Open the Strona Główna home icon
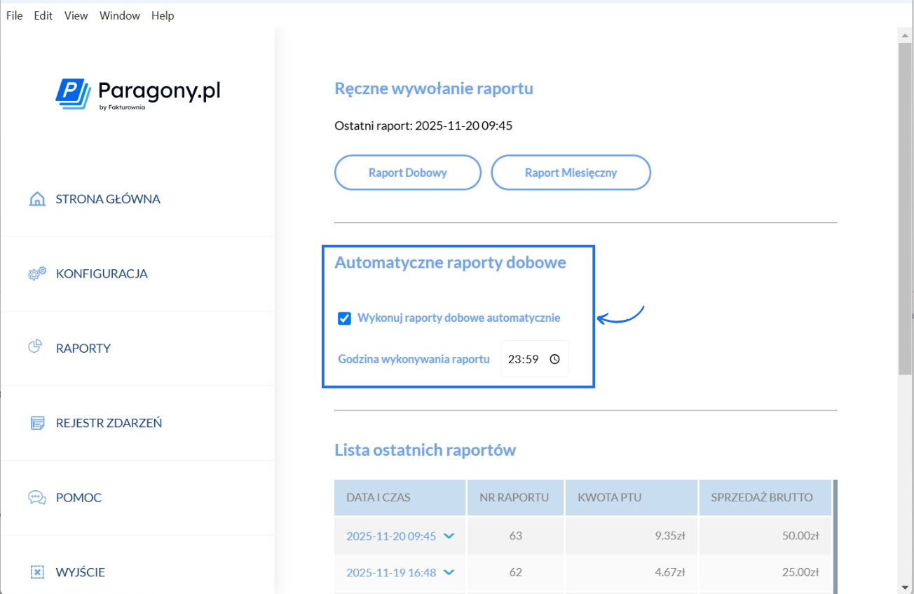 pyautogui.click(x=36, y=198)
